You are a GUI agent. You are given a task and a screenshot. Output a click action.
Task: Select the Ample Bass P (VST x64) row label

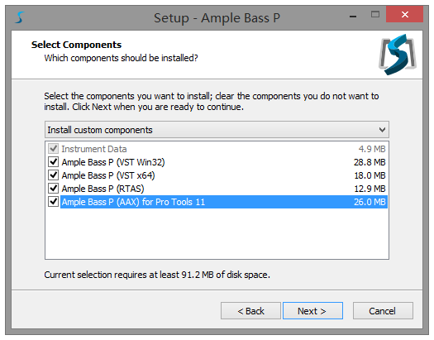108,175
